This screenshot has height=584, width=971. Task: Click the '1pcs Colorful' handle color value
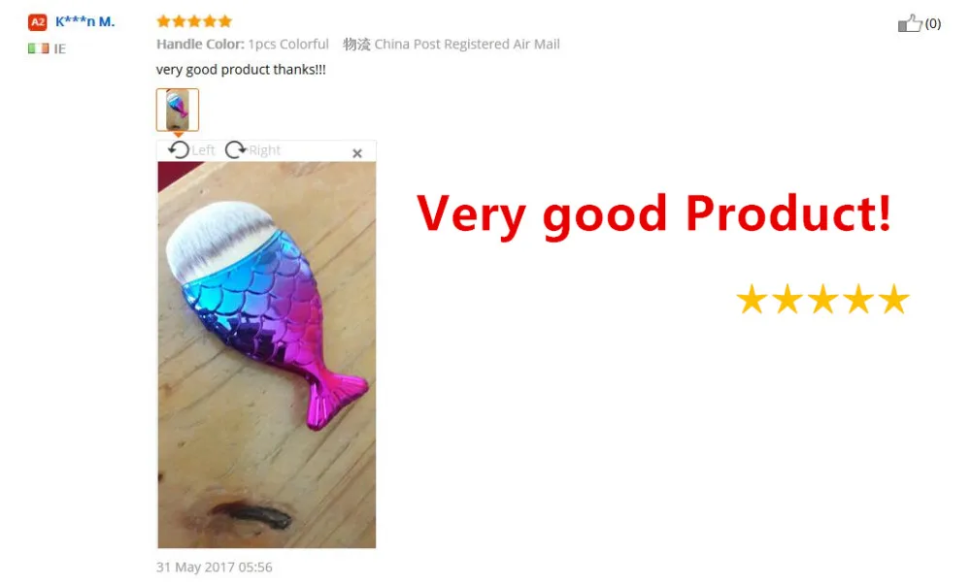click(x=288, y=44)
